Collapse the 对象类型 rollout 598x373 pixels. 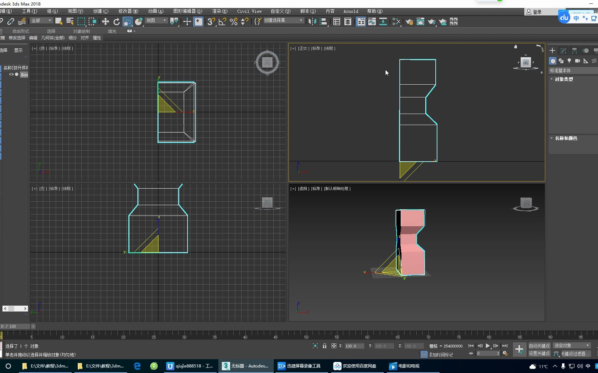pyautogui.click(x=564, y=79)
